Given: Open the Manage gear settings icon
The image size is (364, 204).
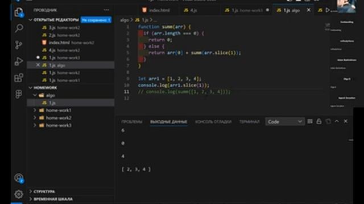Looking at the screenshot, I should pyautogui.click(x=19, y=194).
